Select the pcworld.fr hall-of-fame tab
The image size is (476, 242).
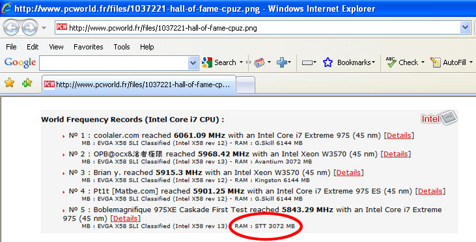coord(139,85)
